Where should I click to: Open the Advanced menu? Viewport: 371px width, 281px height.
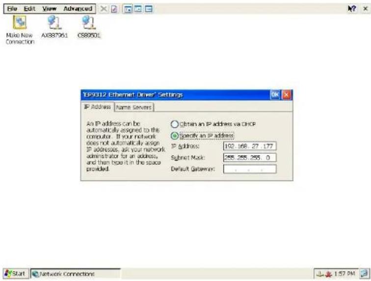[x=78, y=9]
